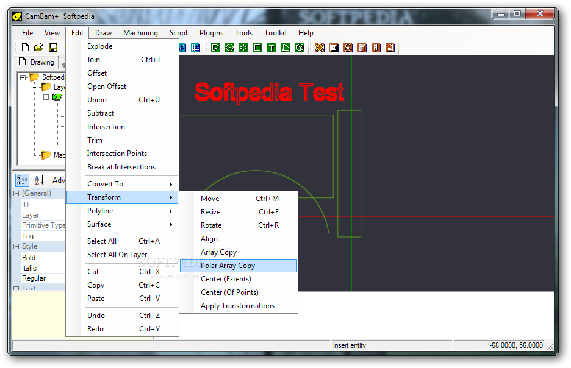Choose Rotate in Transform submenu

coord(239,225)
